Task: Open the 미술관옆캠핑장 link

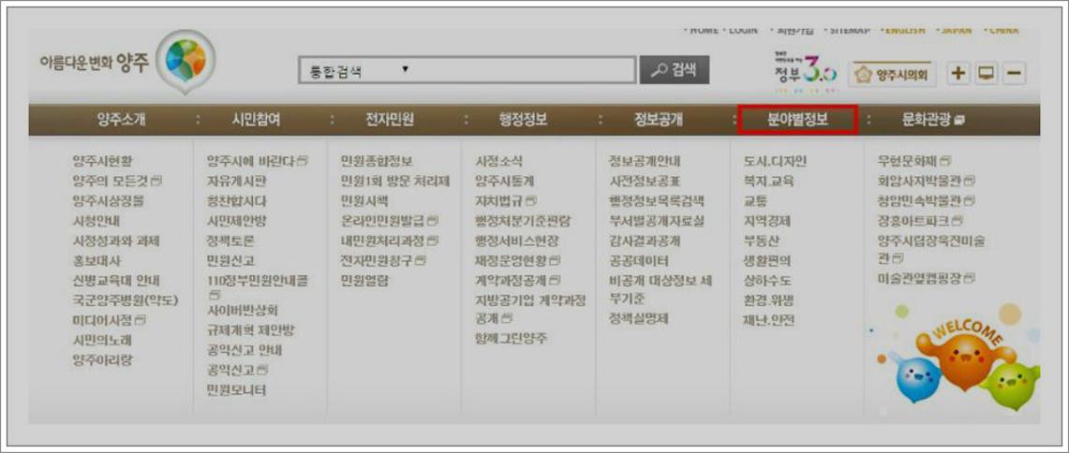Action: 920,278
